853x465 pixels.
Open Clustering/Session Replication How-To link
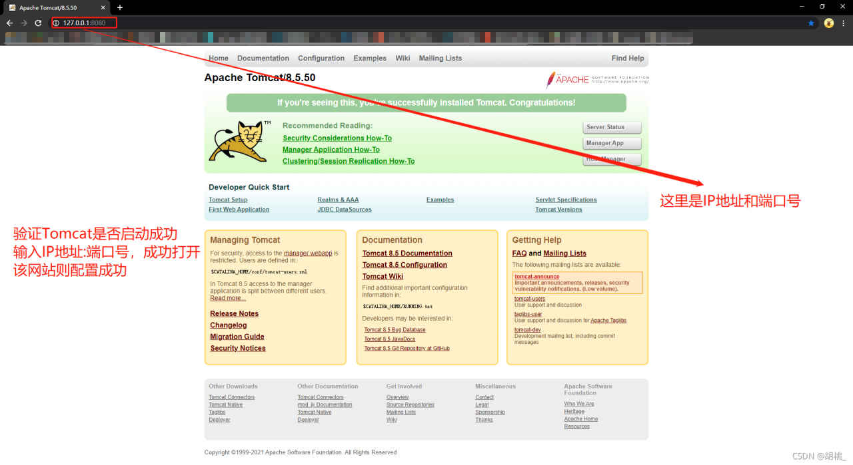point(349,161)
